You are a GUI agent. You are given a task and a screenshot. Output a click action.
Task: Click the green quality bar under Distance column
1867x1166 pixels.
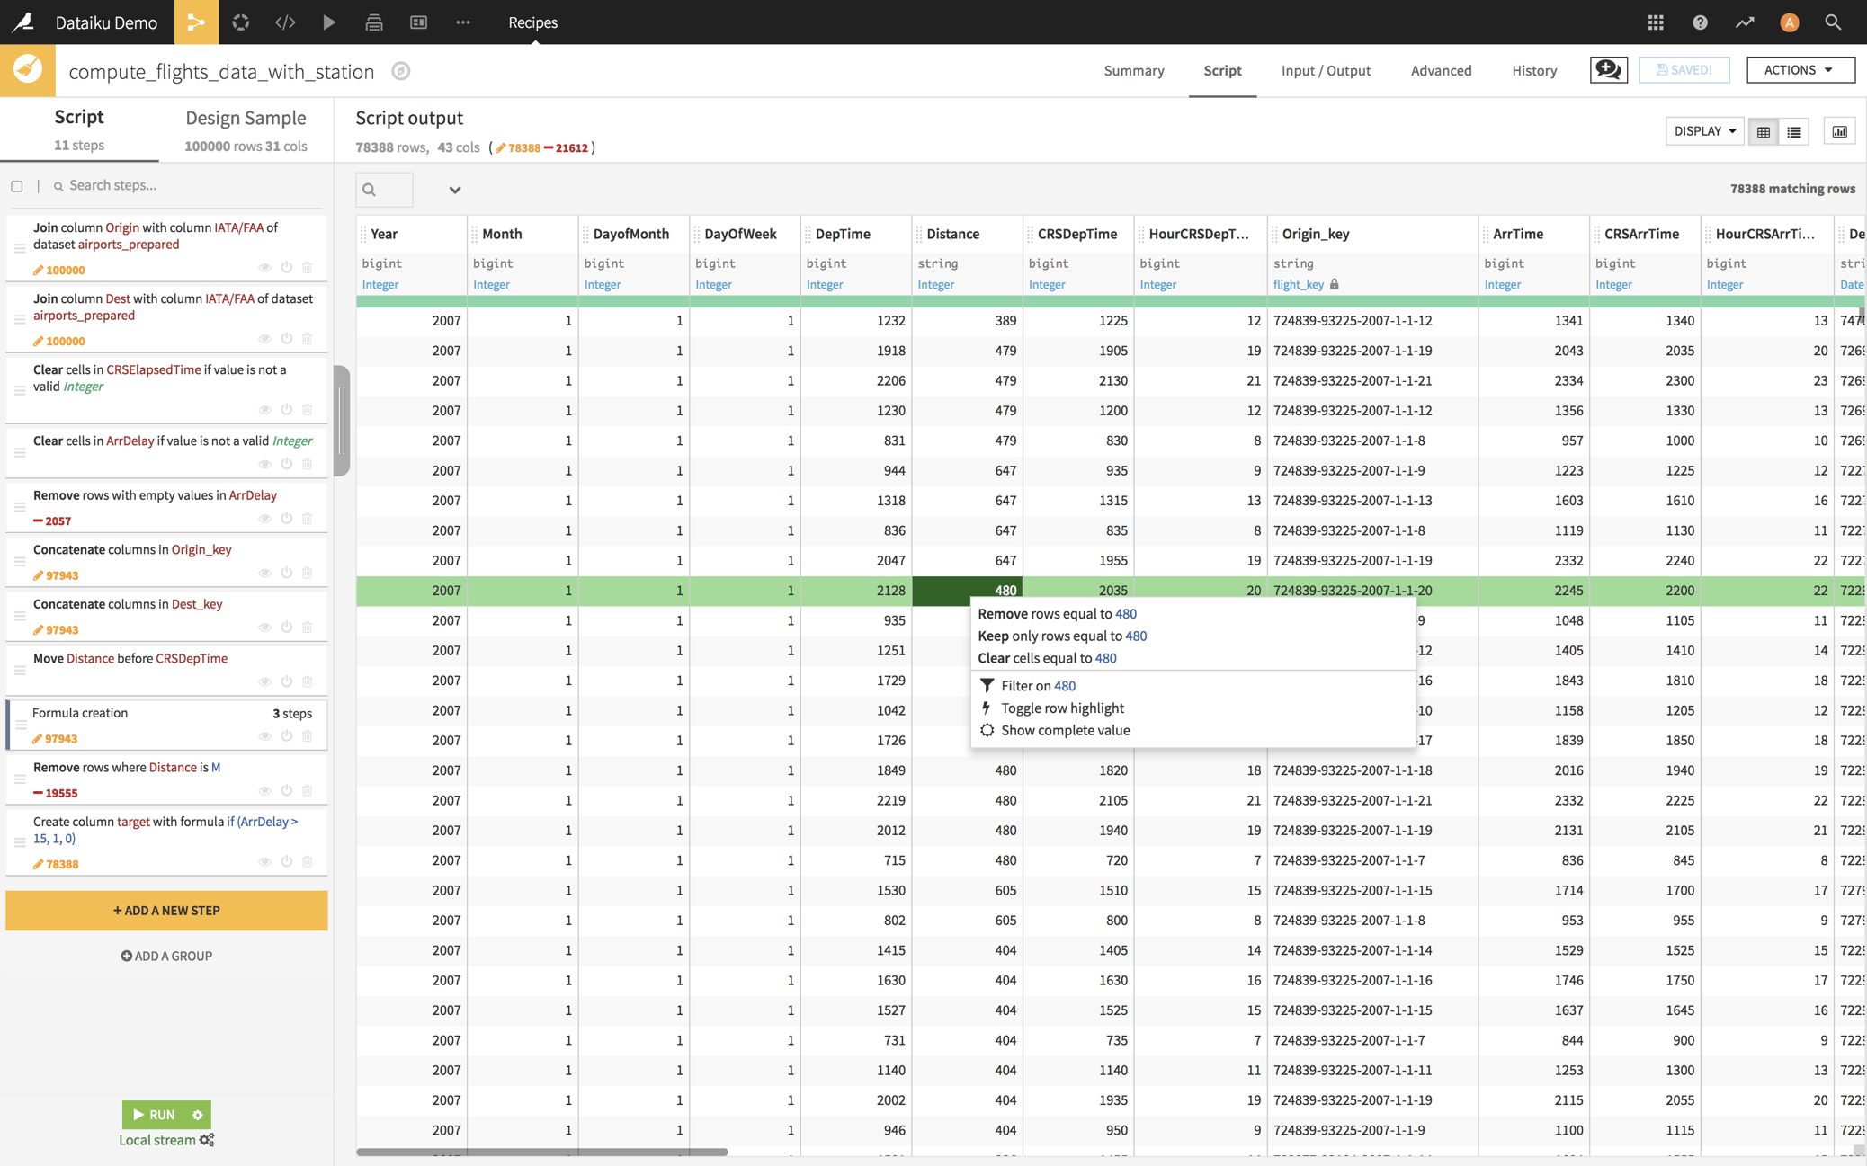point(967,303)
